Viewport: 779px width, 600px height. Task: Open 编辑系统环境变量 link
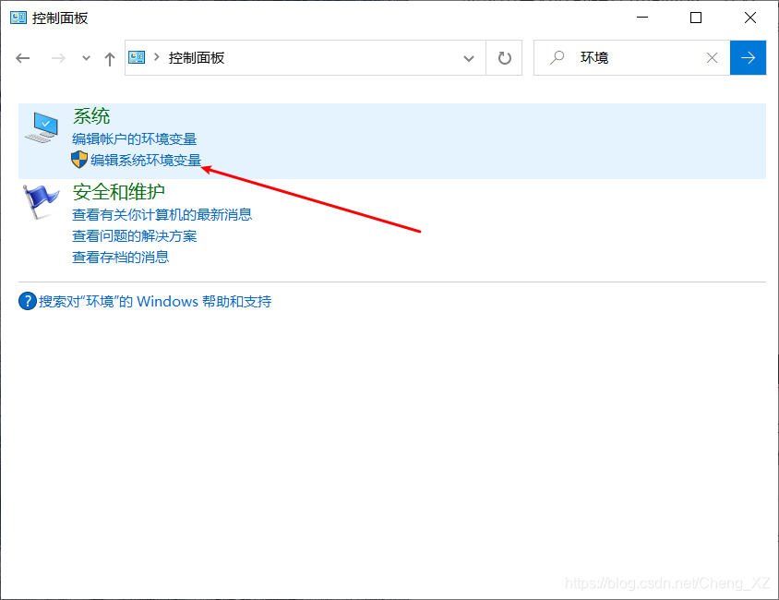pos(146,160)
